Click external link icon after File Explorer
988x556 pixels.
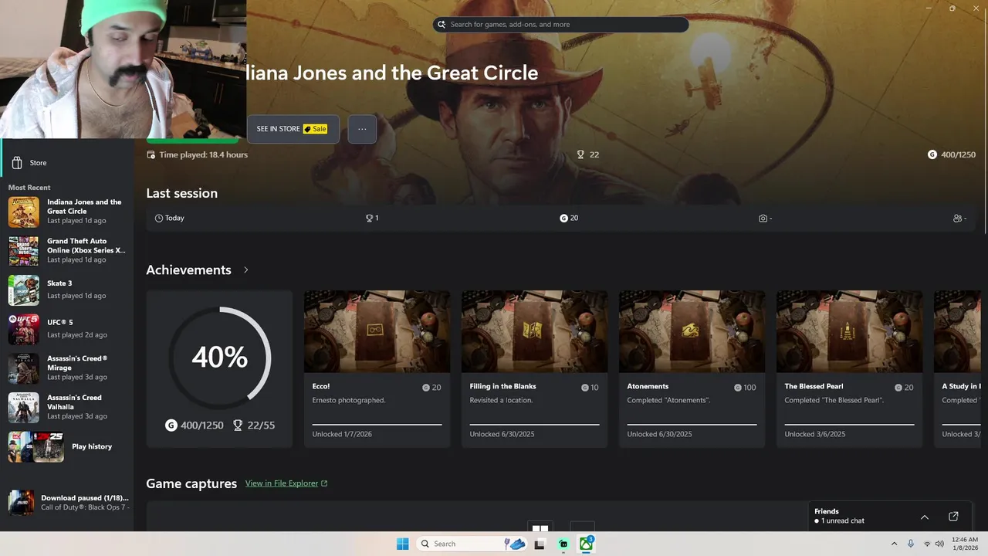point(324,483)
